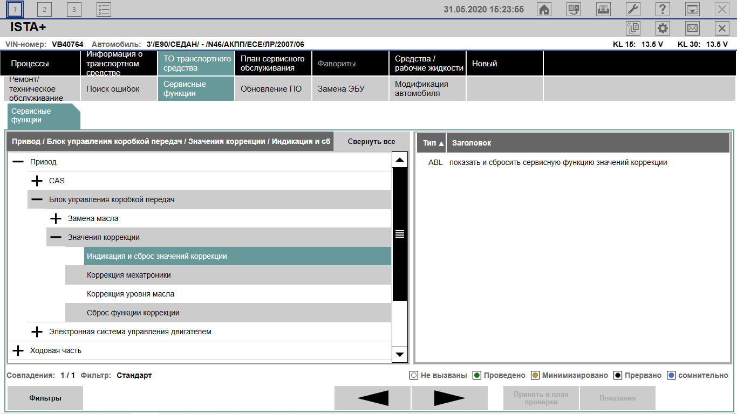This screenshot has height=414, width=737.
Task: Open Модификация автомобиля submenu
Action: (x=427, y=89)
